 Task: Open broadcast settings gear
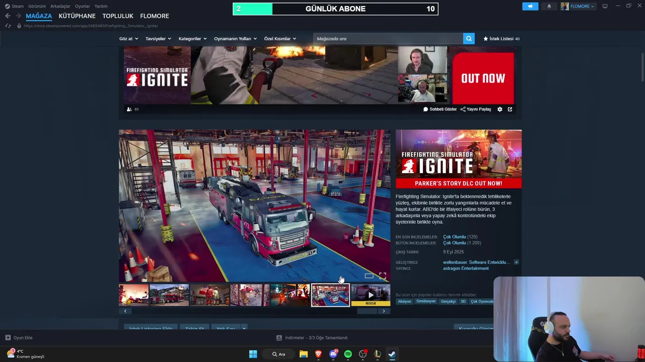pyautogui.click(x=500, y=109)
